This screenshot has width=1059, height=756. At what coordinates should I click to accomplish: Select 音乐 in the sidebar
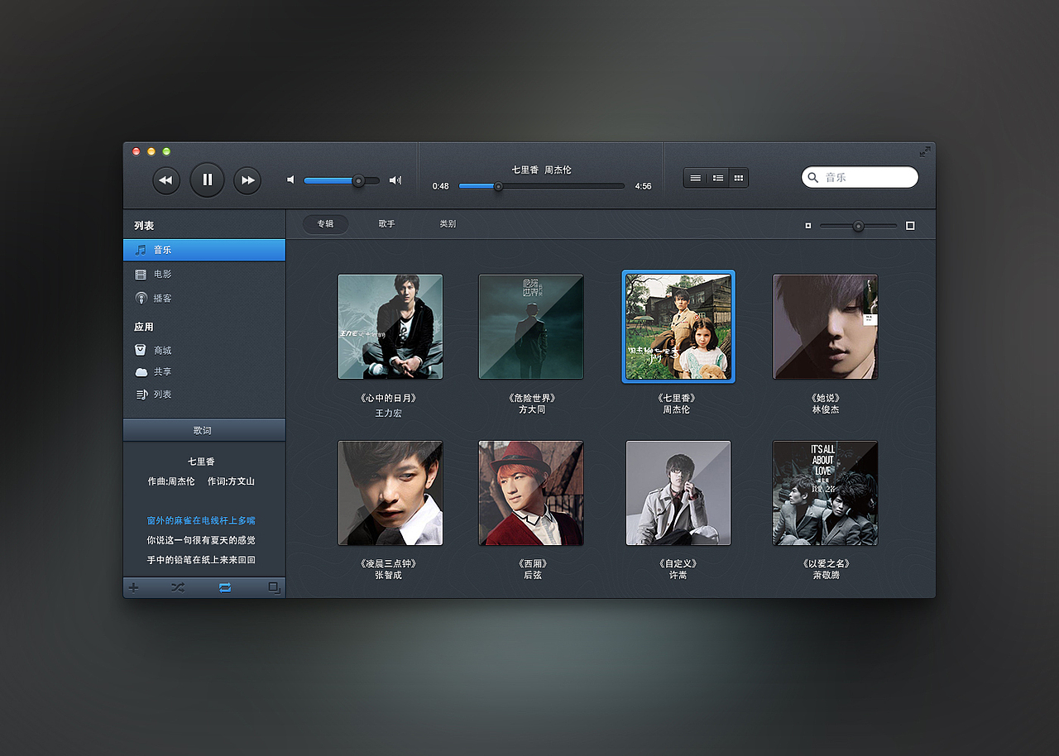tap(204, 250)
